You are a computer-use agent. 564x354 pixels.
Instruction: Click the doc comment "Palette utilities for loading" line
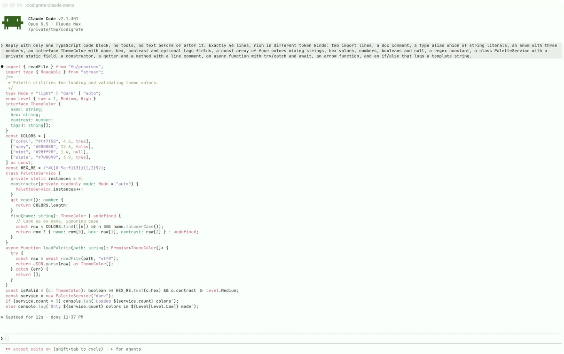coord(83,83)
